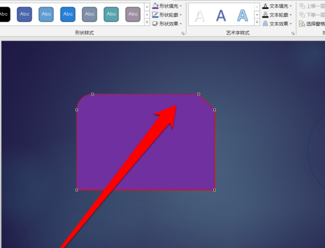Click the WordArt gallery up arrow
325x248 pixels.
257,7
